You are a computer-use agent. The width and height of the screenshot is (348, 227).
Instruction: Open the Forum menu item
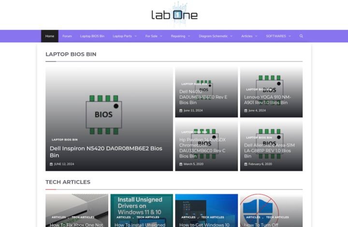click(x=67, y=36)
